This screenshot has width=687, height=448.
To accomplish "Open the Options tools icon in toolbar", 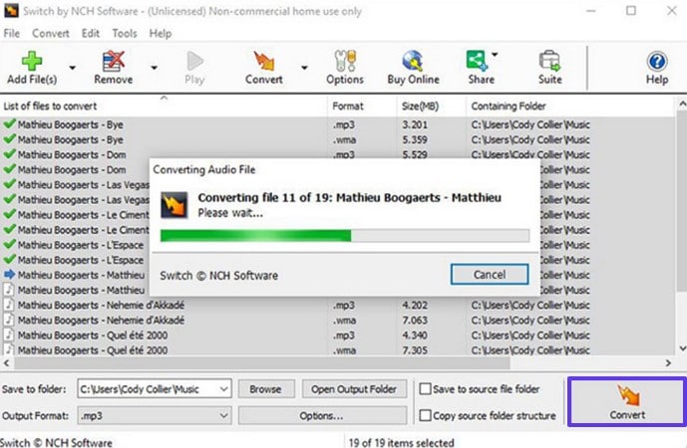I will (345, 62).
